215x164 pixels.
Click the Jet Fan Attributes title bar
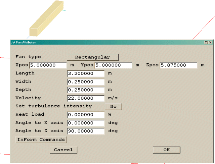pos(101,43)
